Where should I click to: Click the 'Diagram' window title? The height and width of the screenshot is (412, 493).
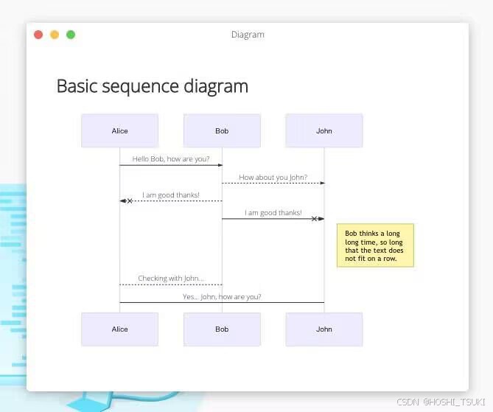[248, 35]
